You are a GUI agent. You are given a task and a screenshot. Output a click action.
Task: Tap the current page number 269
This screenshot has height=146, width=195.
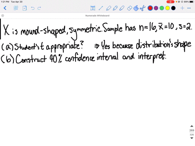tap(192, 130)
